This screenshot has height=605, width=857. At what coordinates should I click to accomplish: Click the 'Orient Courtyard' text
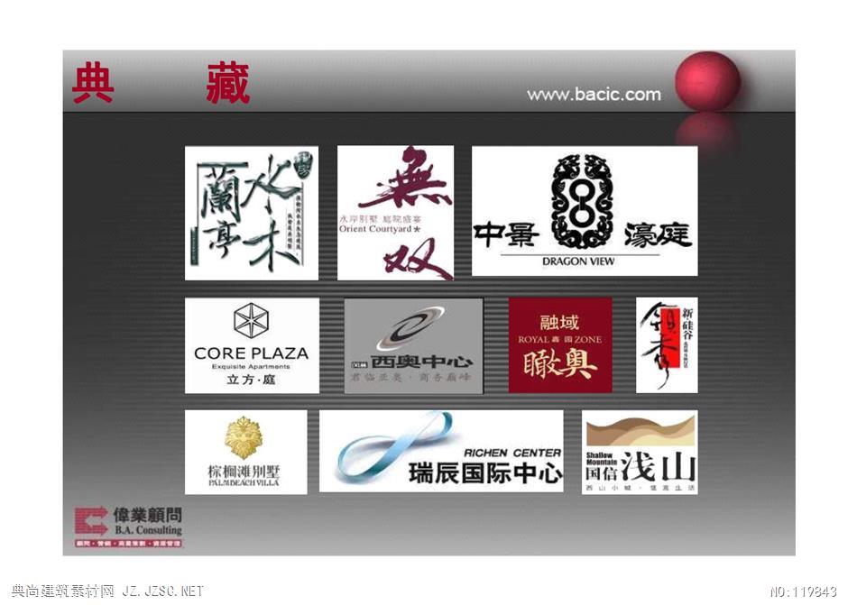(375, 229)
